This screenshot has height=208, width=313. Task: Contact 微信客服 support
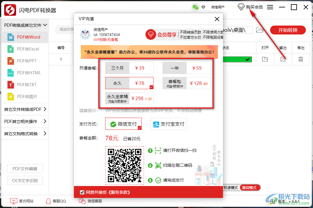click(x=90, y=201)
